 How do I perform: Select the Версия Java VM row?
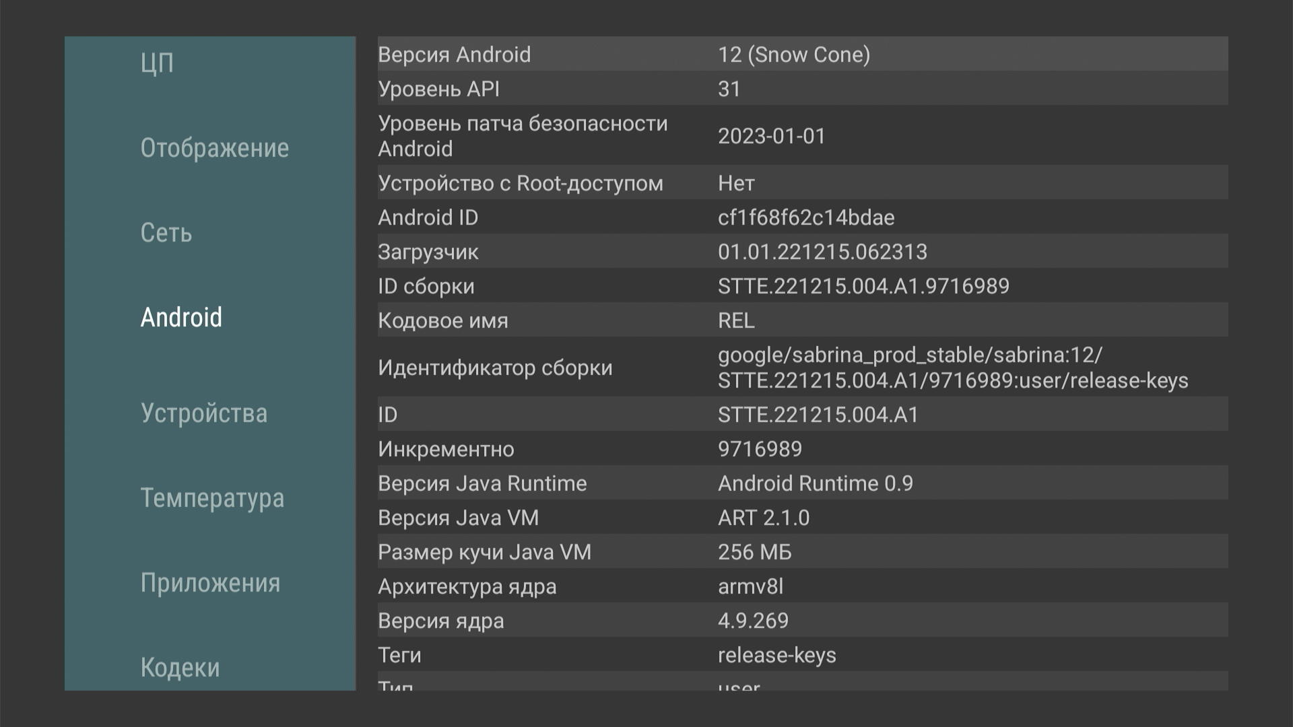[801, 518]
